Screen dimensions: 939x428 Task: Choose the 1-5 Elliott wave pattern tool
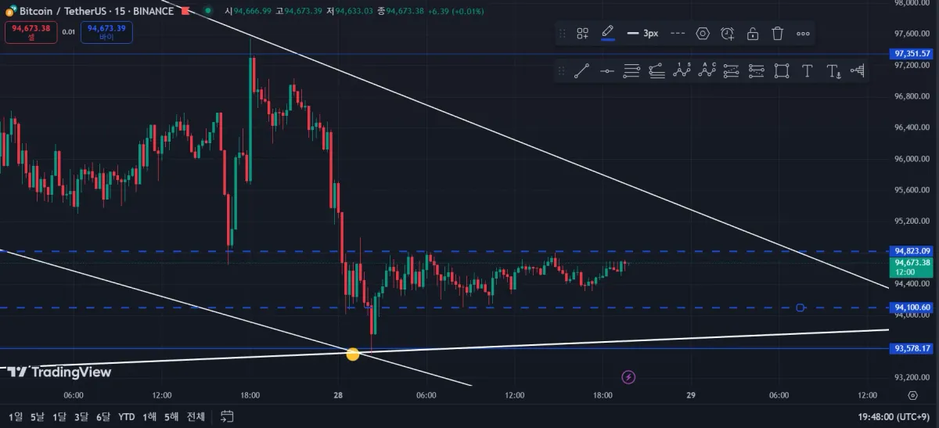[x=682, y=71]
